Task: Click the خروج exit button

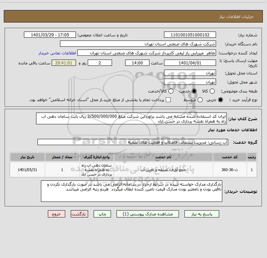Action: pos(57,214)
